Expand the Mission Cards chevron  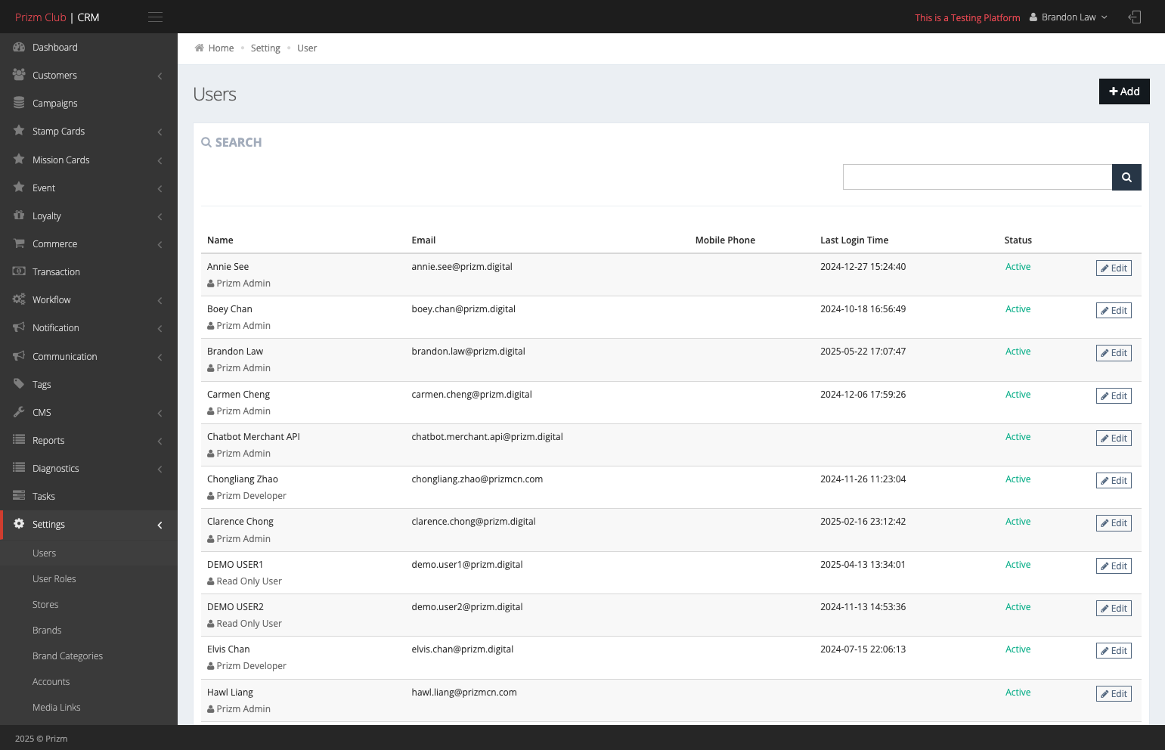160,160
